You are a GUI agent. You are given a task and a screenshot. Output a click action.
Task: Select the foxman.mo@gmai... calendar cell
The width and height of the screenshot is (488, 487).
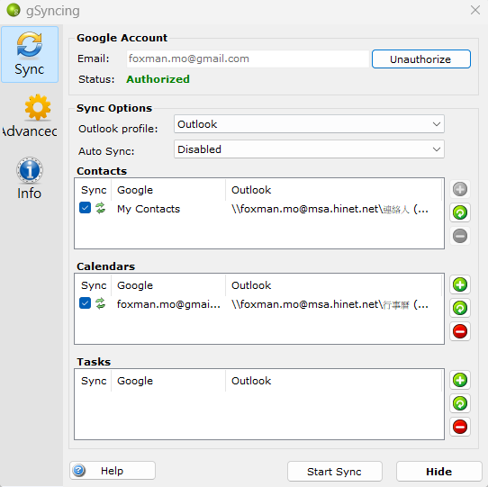point(168,304)
